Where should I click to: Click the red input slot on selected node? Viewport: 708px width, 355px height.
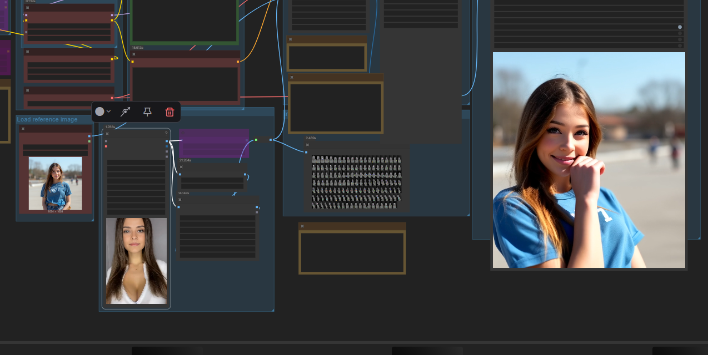[106, 146]
